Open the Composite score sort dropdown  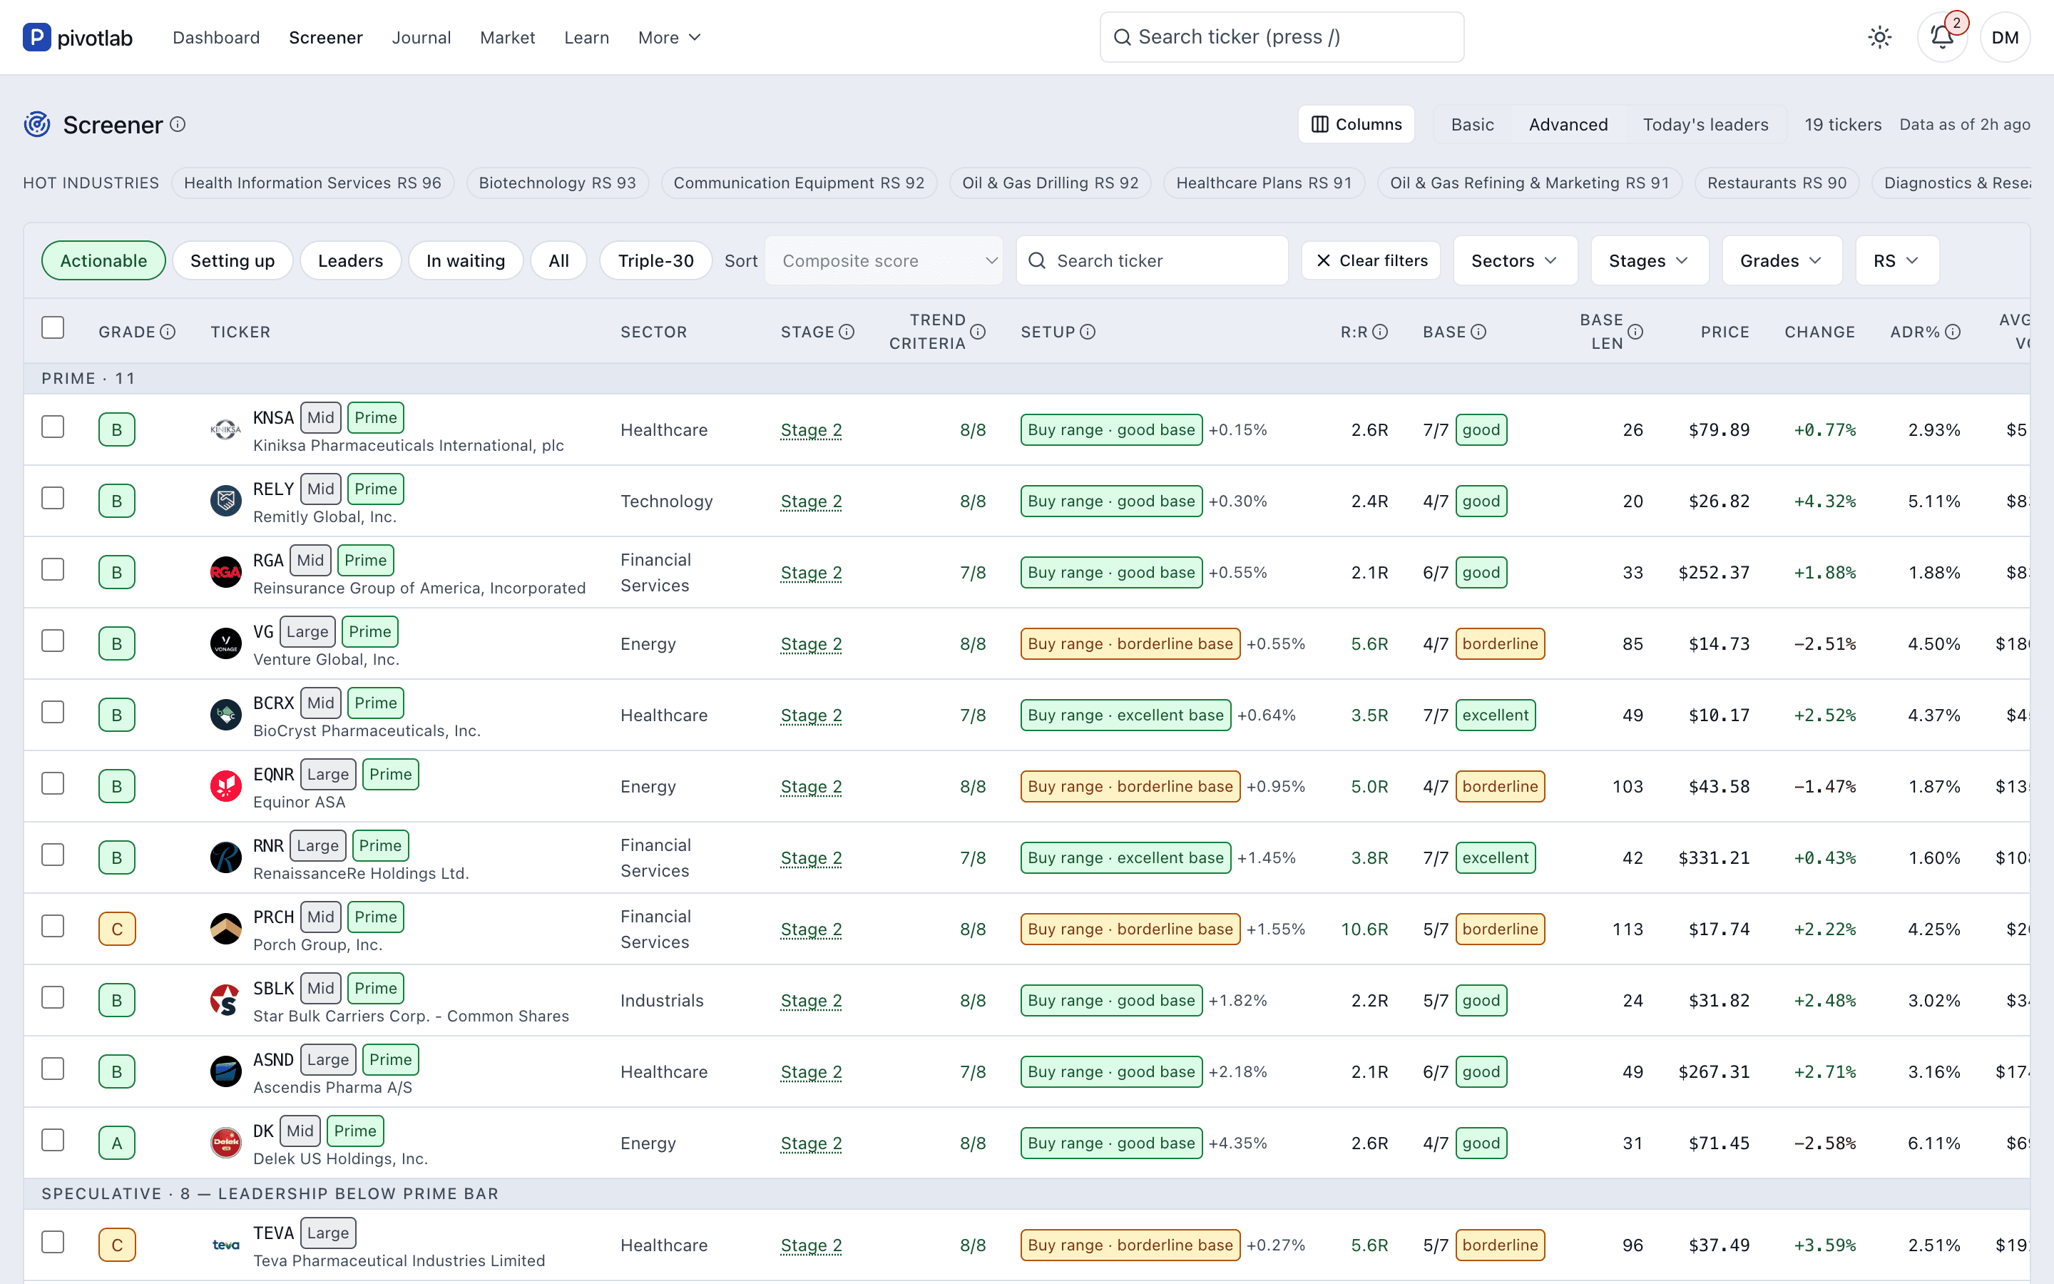[x=884, y=260]
